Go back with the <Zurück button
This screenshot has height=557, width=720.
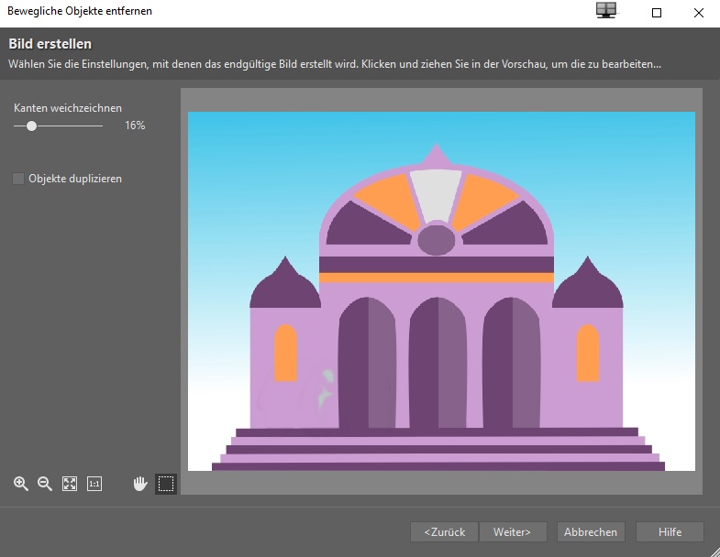tap(445, 531)
